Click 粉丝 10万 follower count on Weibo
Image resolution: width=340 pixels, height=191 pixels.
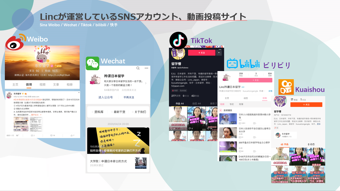coord(52,71)
